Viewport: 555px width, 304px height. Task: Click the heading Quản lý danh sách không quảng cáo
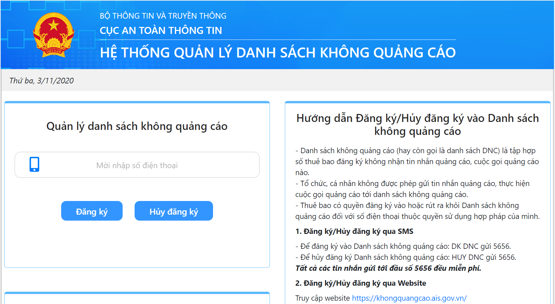click(137, 126)
